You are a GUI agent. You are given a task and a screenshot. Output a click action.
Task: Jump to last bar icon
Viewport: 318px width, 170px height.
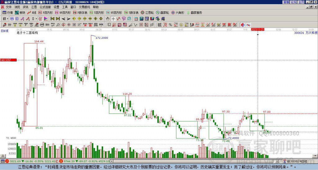[x=58, y=19]
